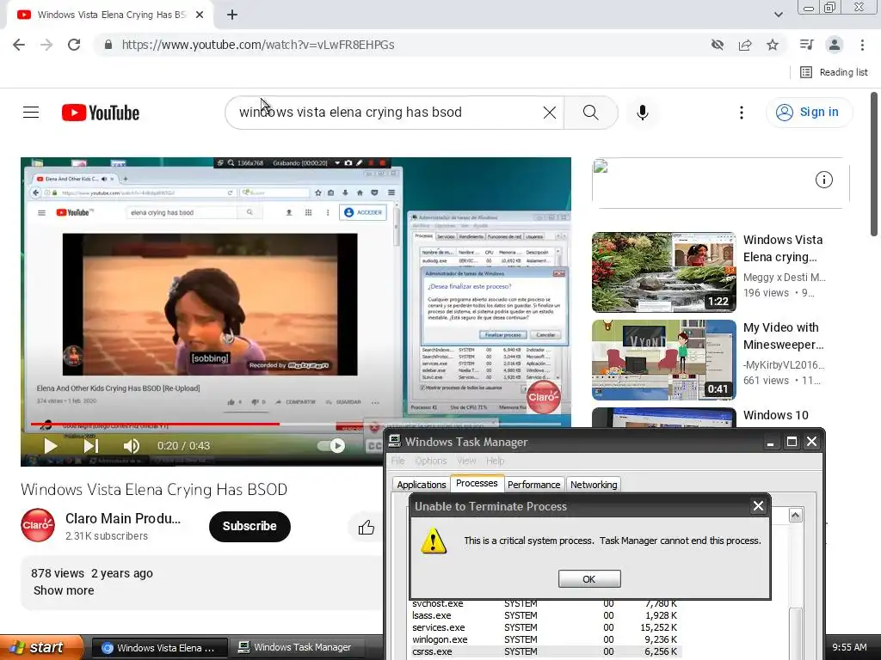Image resolution: width=881 pixels, height=660 pixels.
Task: Subscribe to the channel
Action: coord(250,527)
